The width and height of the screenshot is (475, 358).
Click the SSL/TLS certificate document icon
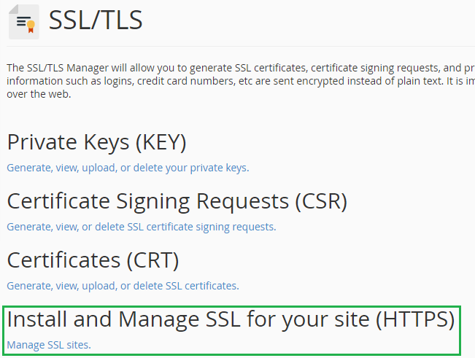click(24, 22)
